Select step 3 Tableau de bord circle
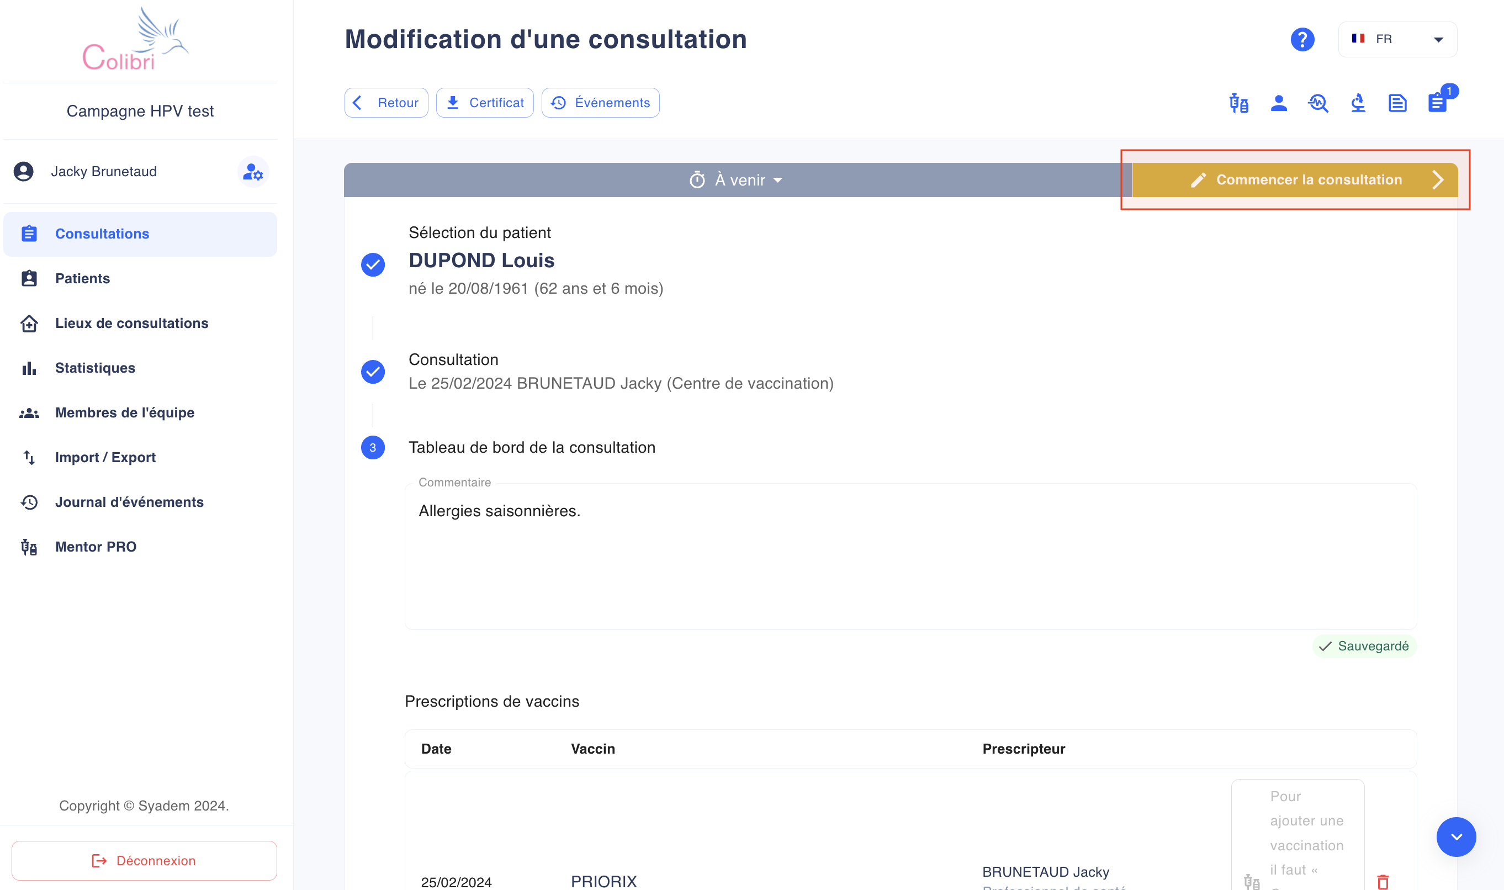Image resolution: width=1504 pixels, height=890 pixels. [372, 447]
